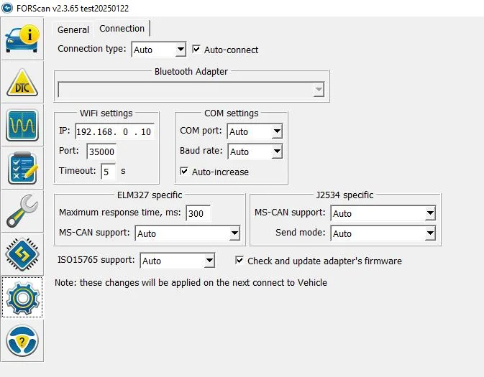Click the 'Connection type:' label
Screen dimensions: 484x377
click(91, 49)
